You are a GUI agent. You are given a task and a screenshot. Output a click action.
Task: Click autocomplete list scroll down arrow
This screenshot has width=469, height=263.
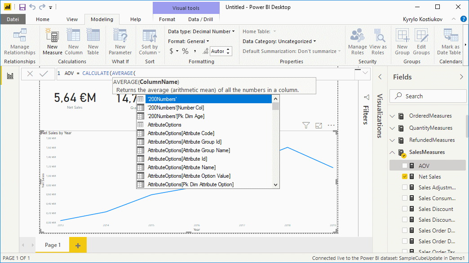275,185
